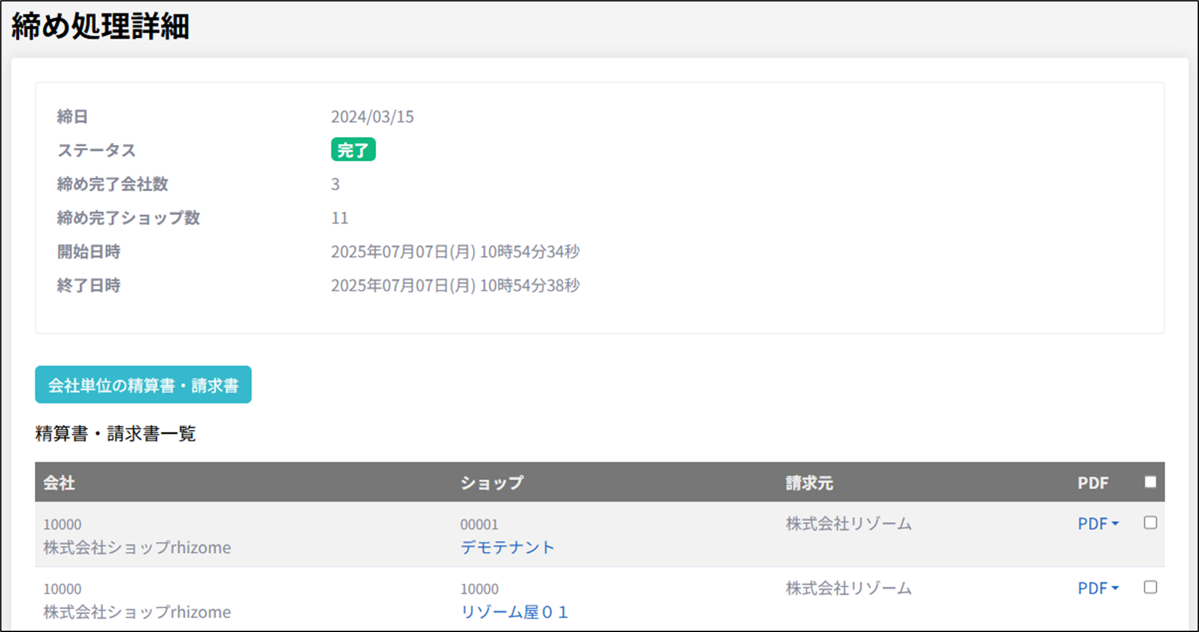This screenshot has height=632, width=1199.
Task: Open PDF dropdown for デモテナント row
Action: pos(1097,523)
